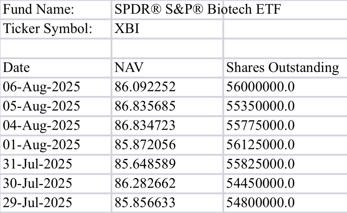
Task: Select NAV value 86.092252
Action: [167, 87]
